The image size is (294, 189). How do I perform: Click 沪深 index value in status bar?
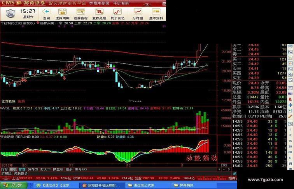tap(87, 178)
